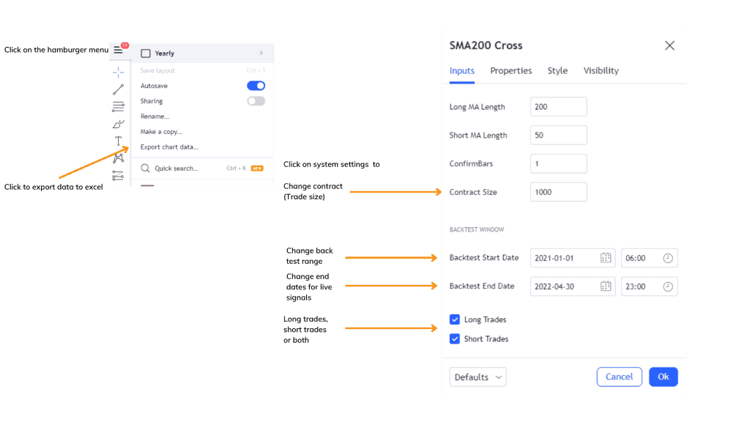Select the Text annotation tool
This screenshot has width=750, height=422.
click(118, 141)
